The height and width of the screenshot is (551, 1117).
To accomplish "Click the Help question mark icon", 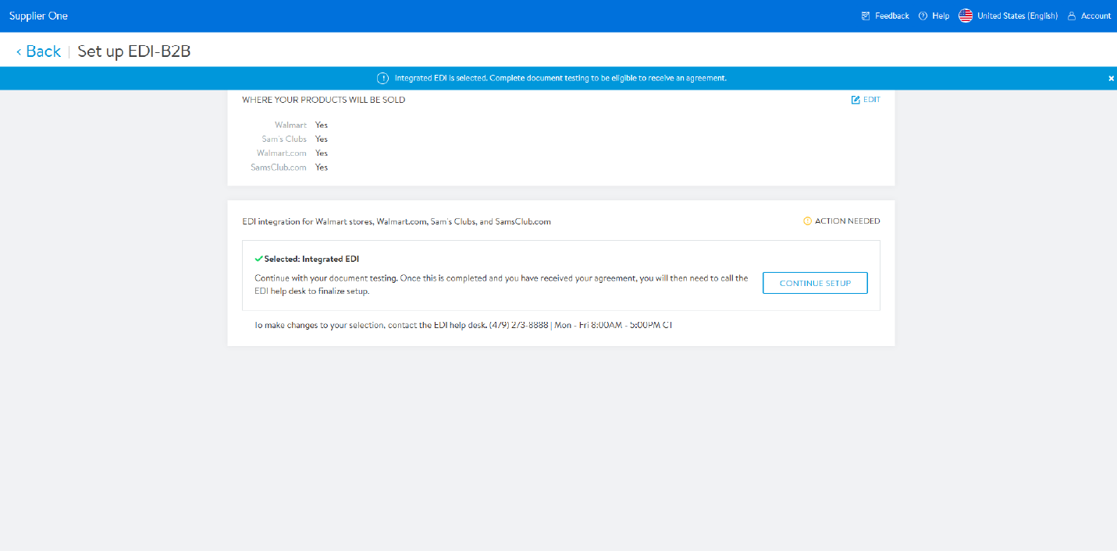I will (x=923, y=16).
